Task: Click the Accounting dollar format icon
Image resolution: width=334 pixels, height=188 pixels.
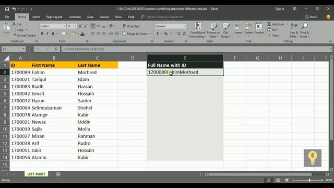Action: pyautogui.click(x=158, y=33)
